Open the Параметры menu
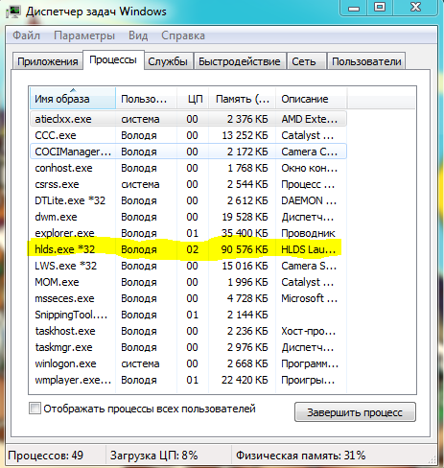 [x=84, y=35]
